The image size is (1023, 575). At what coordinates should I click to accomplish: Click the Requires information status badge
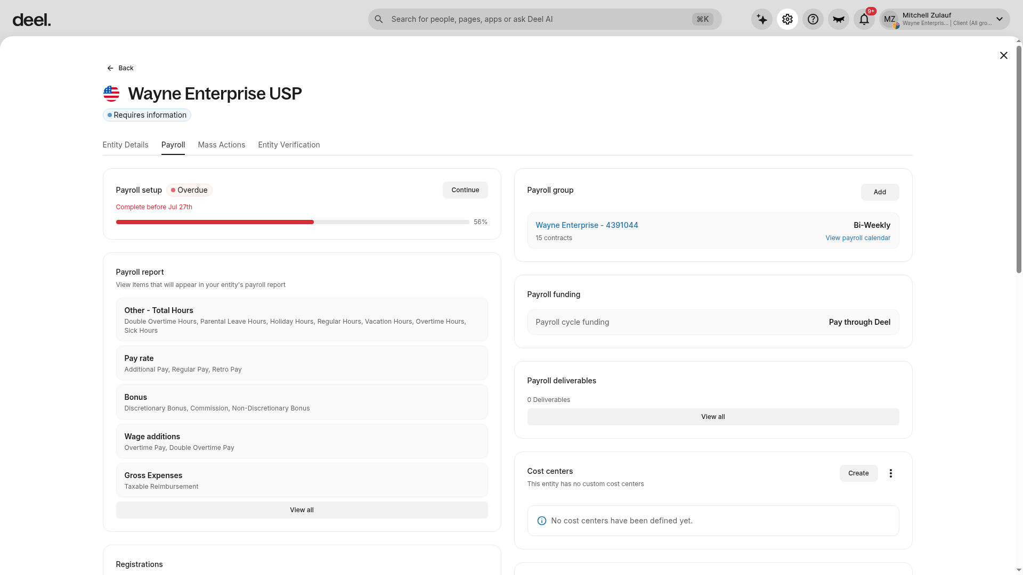pyautogui.click(x=147, y=115)
